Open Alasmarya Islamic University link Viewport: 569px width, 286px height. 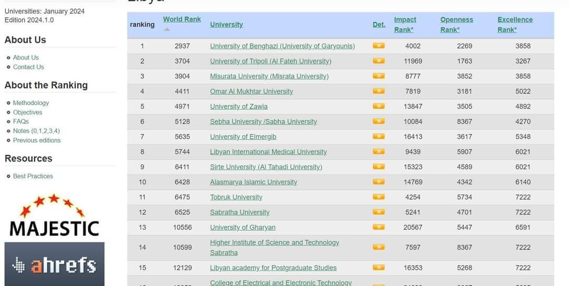coord(253,182)
